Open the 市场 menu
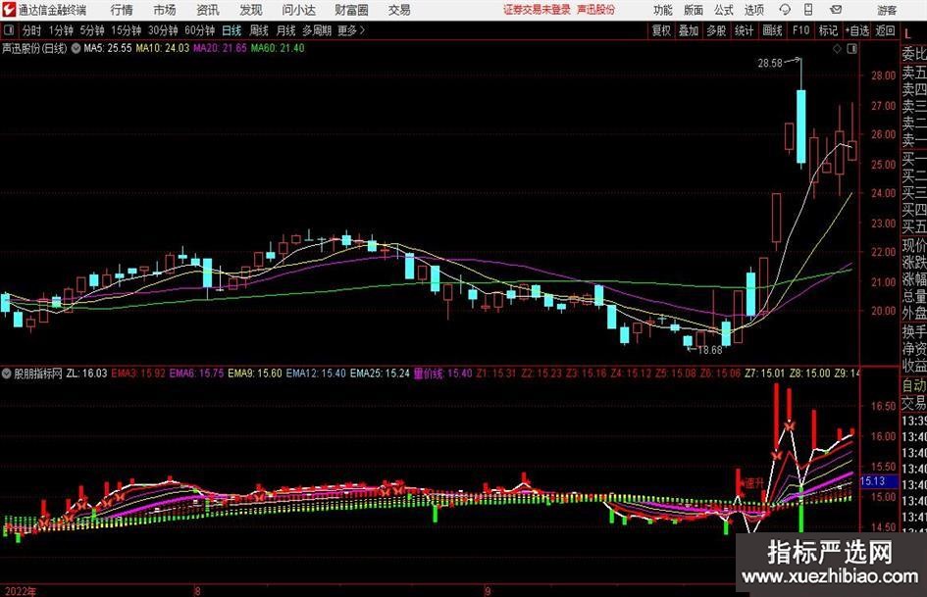The image size is (927, 597). [x=165, y=10]
